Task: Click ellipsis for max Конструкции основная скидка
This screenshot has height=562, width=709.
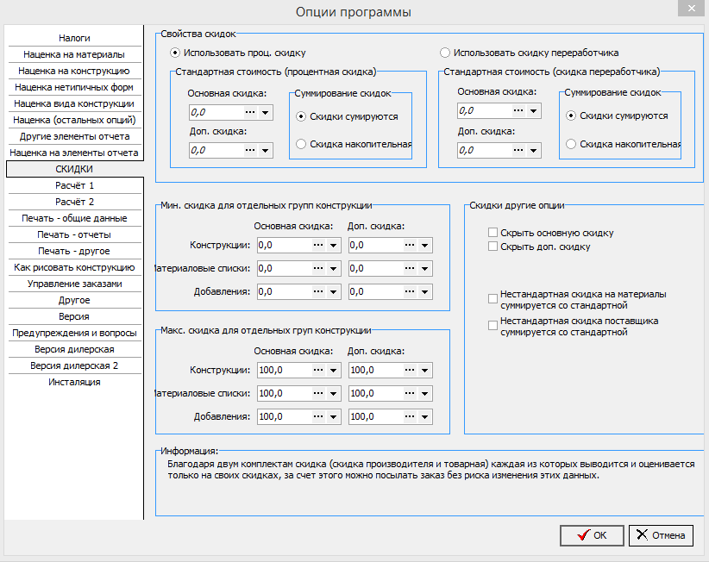Action: click(x=318, y=370)
